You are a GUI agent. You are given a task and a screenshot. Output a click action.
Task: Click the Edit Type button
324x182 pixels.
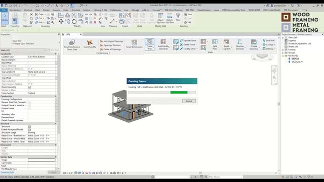pyautogui.click(x=53, y=50)
